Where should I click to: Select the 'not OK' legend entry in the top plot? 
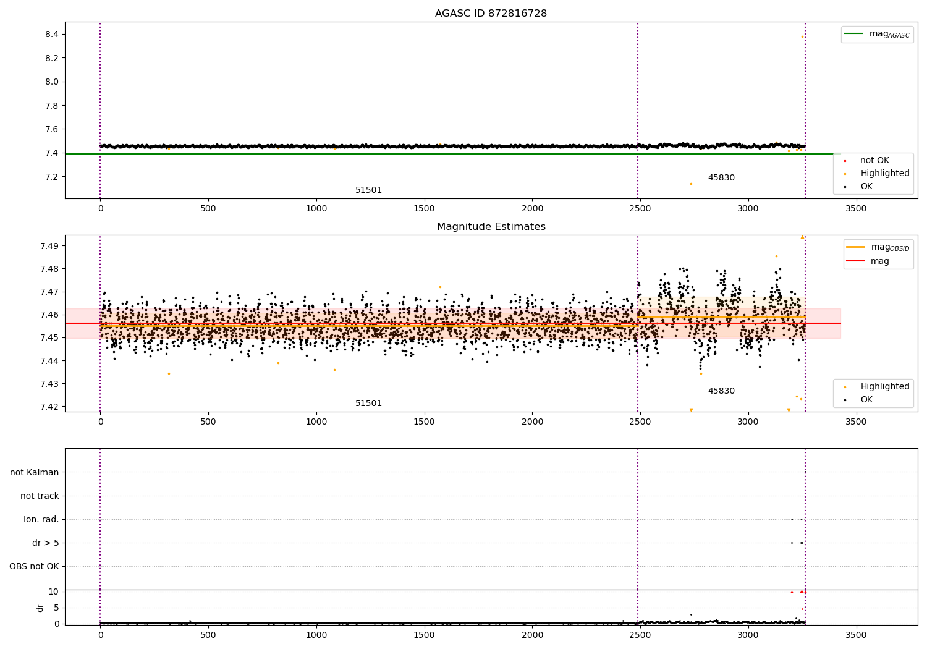pyautogui.click(x=874, y=160)
